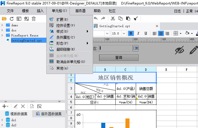This screenshot has height=128, width=198.
Task: Copy the selected cell
Action: [x=120, y=18]
